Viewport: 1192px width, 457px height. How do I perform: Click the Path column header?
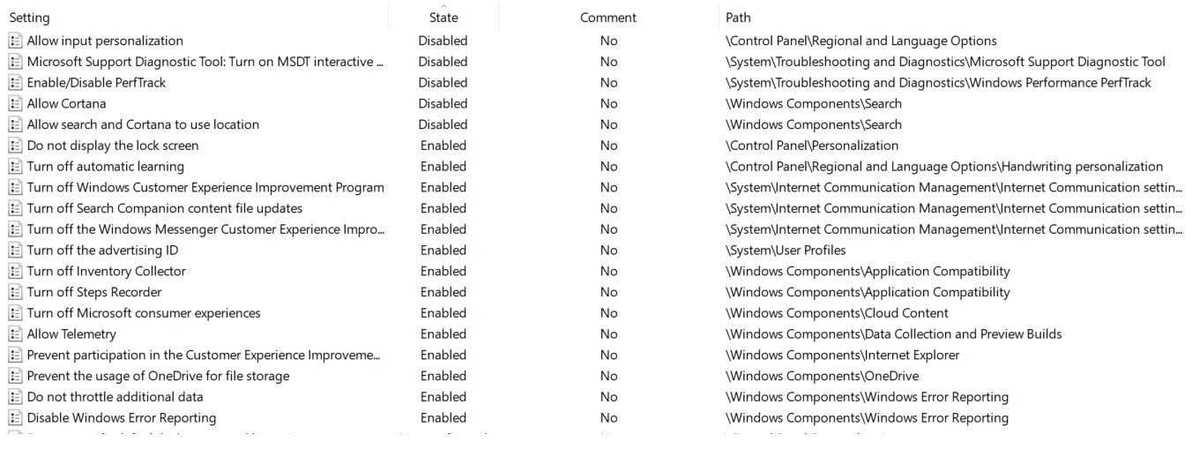point(738,18)
